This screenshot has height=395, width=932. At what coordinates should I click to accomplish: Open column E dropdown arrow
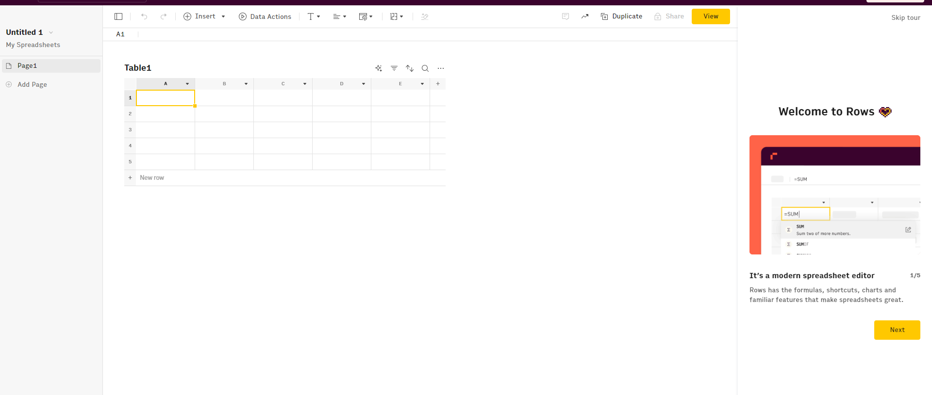pos(422,84)
